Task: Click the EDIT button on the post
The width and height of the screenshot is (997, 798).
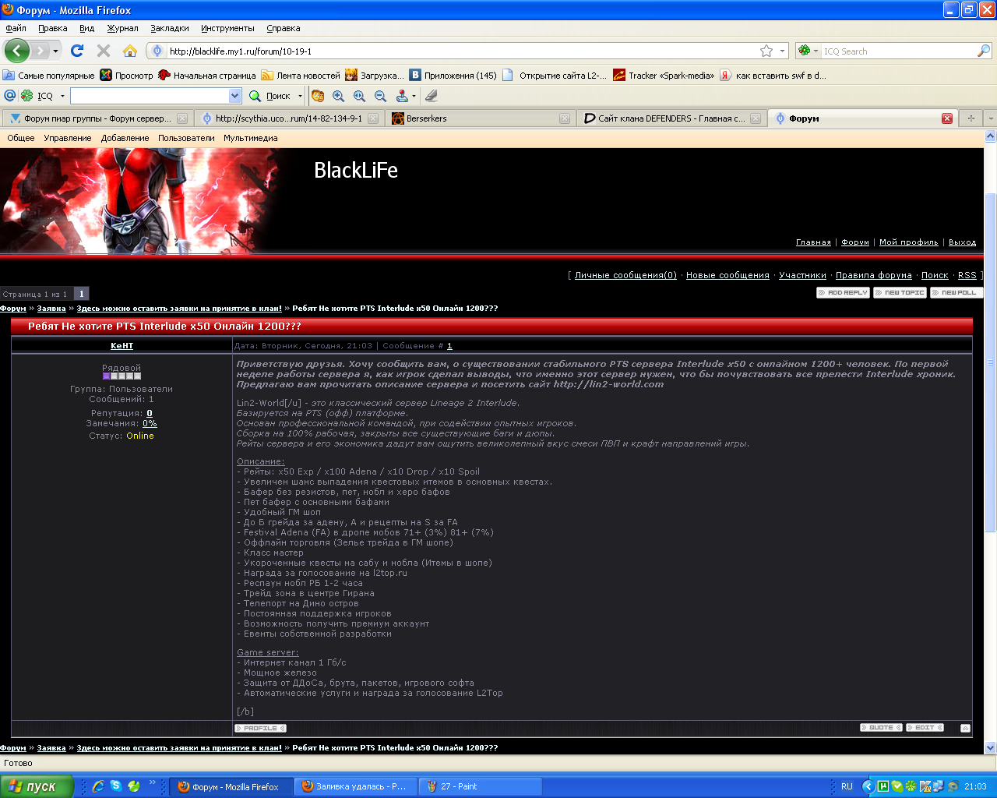Action: point(925,727)
